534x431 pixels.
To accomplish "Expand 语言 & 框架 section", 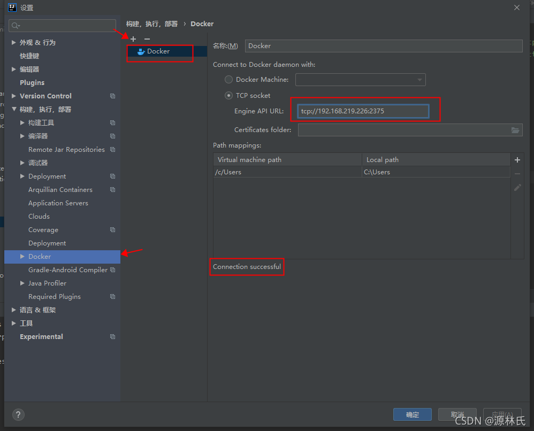I will (13, 310).
